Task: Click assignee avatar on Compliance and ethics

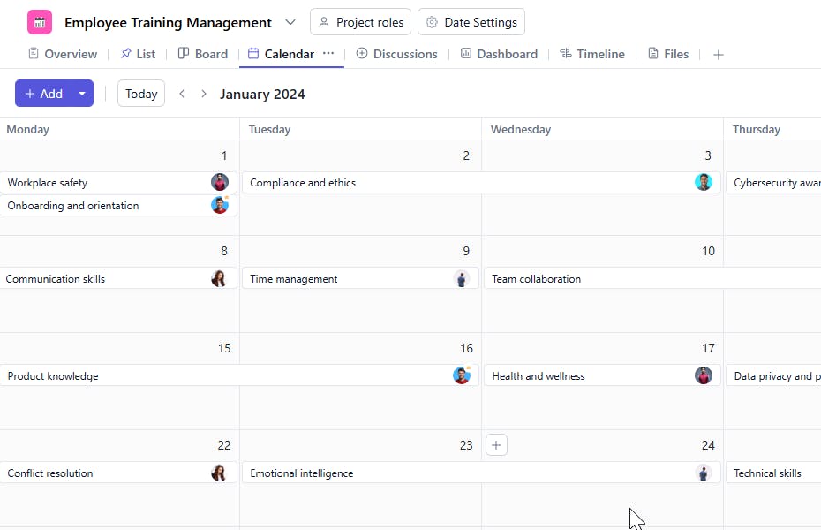Action: pyautogui.click(x=703, y=183)
